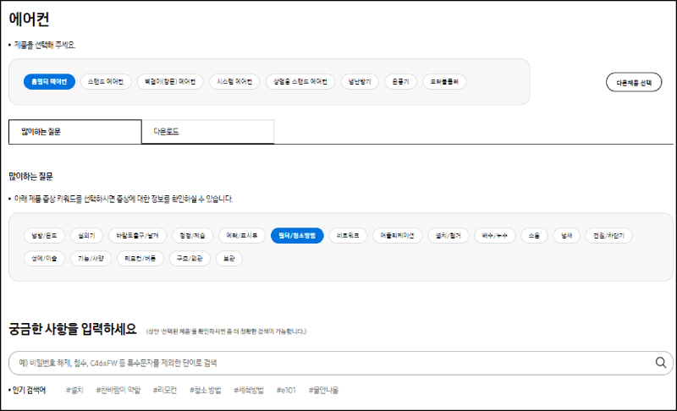Select the 냉방/온도 symptom keyword
The width and height of the screenshot is (677, 411).
44,235
